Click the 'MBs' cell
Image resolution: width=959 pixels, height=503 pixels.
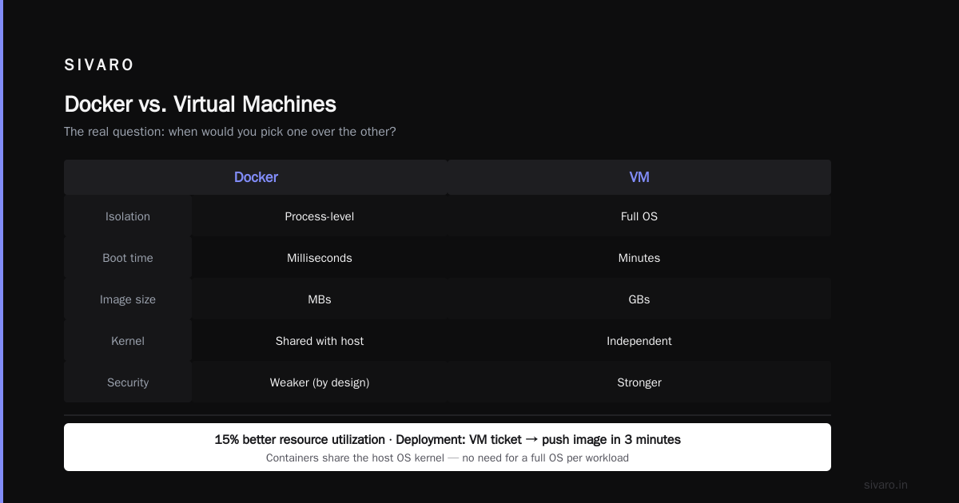[x=320, y=299]
